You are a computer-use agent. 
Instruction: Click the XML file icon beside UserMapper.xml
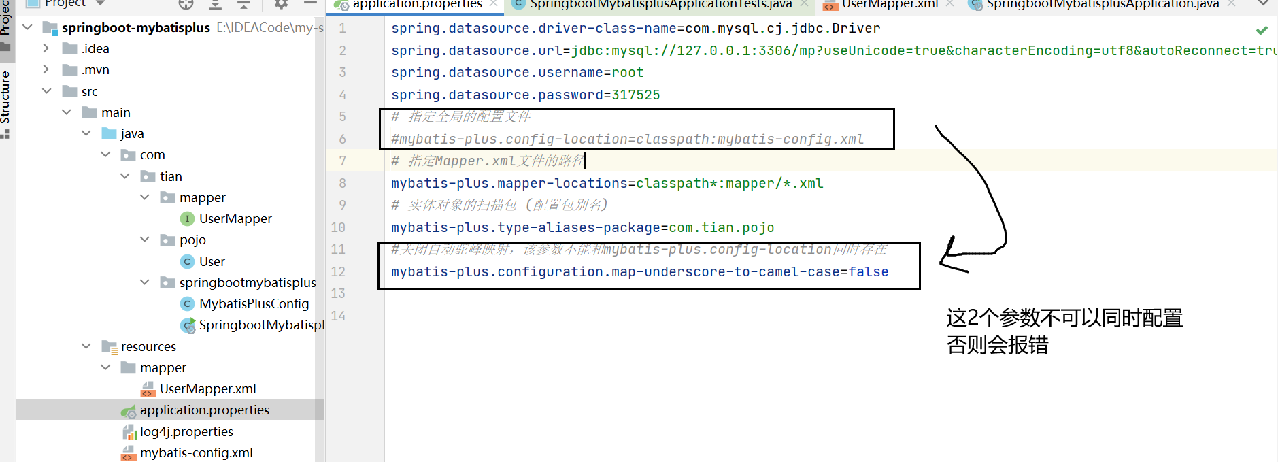[x=148, y=389]
